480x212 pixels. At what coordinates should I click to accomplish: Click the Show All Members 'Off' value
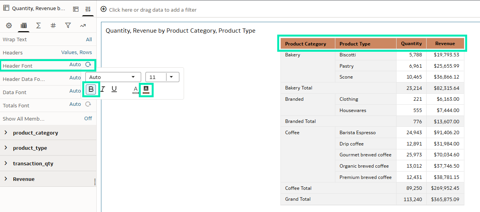click(88, 119)
